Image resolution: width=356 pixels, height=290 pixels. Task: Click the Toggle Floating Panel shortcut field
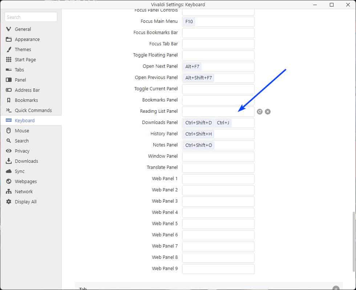tap(218, 55)
